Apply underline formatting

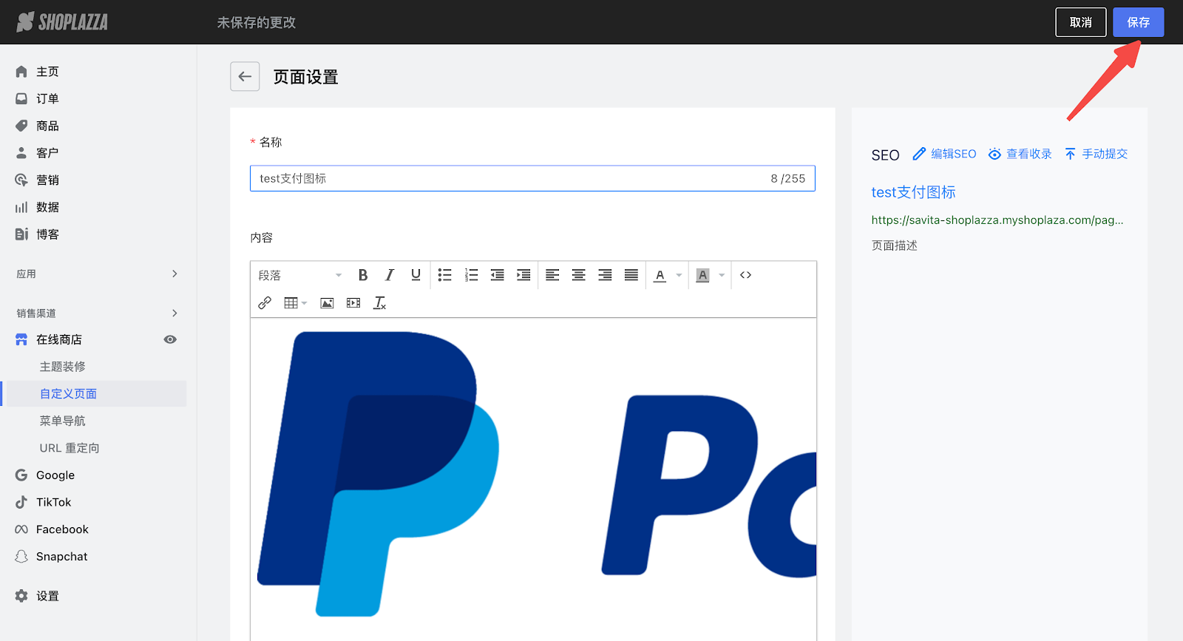tap(416, 275)
